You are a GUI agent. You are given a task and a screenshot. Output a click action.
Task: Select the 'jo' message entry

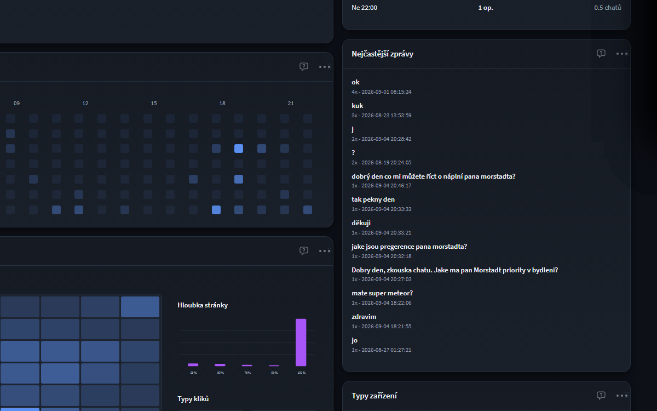355,340
